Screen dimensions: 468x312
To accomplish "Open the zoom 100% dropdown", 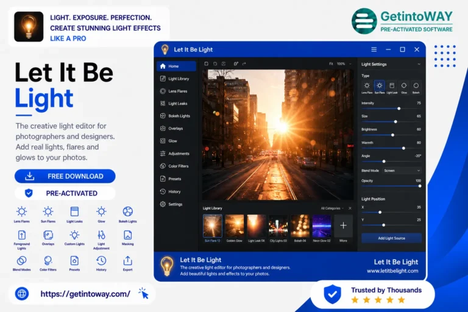I will click(x=344, y=63).
